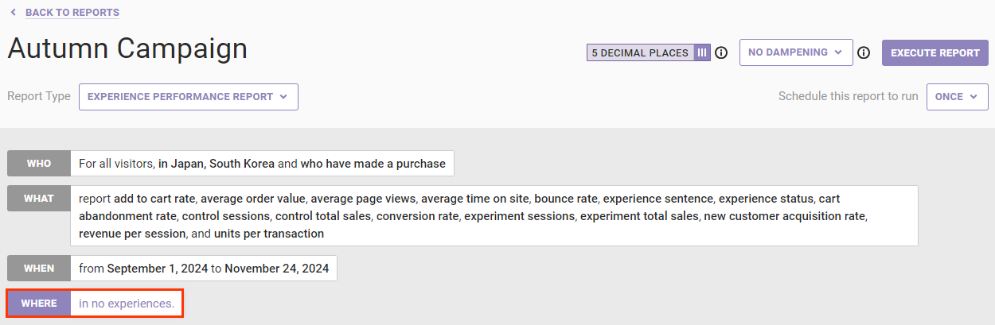Select the WHO section label
The width and height of the screenshot is (995, 325).
click(x=39, y=164)
